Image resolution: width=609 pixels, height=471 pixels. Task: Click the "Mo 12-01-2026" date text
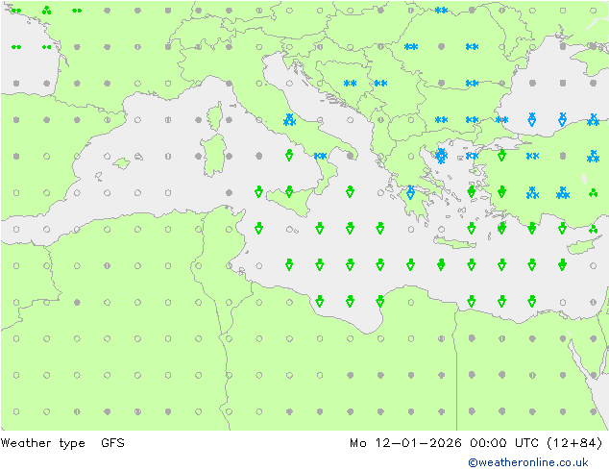[405, 442]
